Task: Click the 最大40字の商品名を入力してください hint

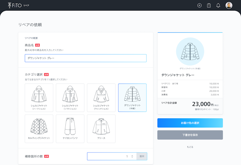Action: [44, 50]
